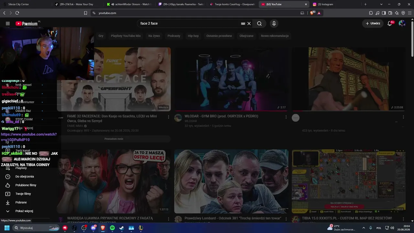Reload the YouTube page
The height and width of the screenshot is (233, 414).
(17, 13)
